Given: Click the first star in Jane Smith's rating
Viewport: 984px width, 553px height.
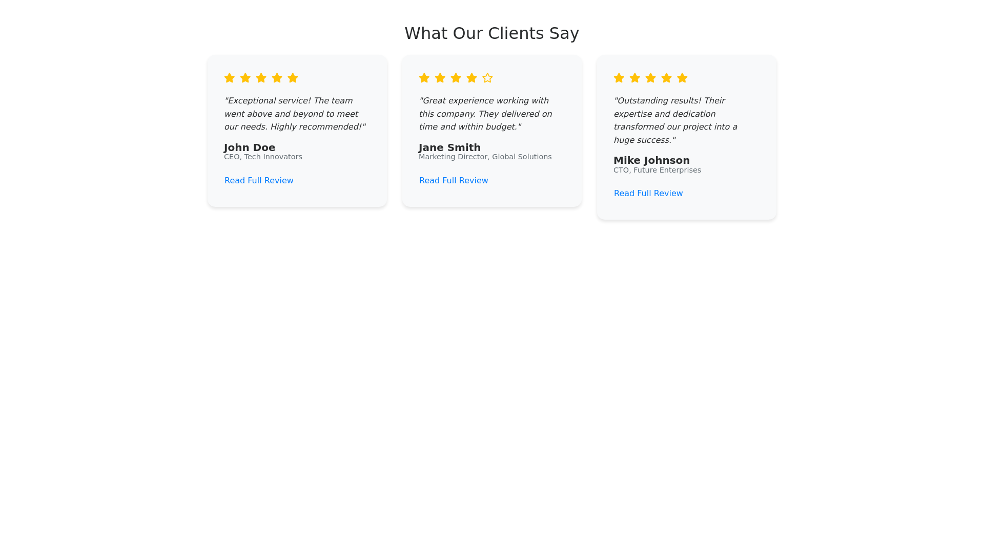Looking at the screenshot, I should click(424, 78).
